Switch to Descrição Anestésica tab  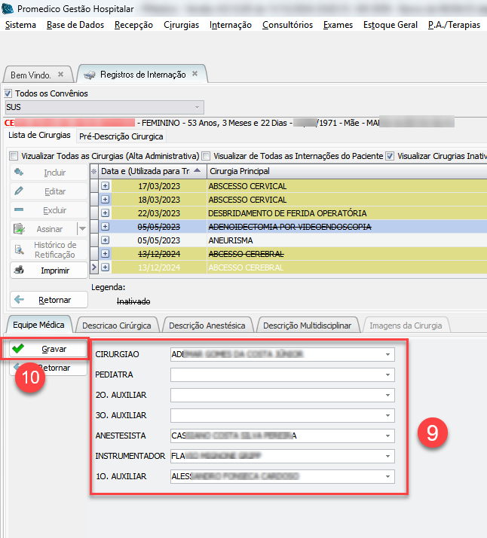(x=207, y=326)
